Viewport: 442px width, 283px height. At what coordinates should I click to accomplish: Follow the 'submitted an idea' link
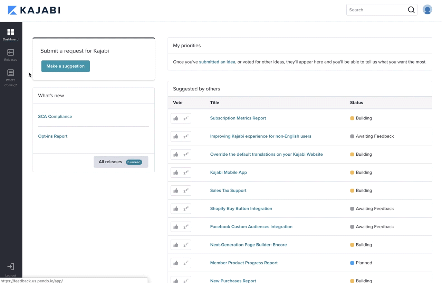click(217, 62)
